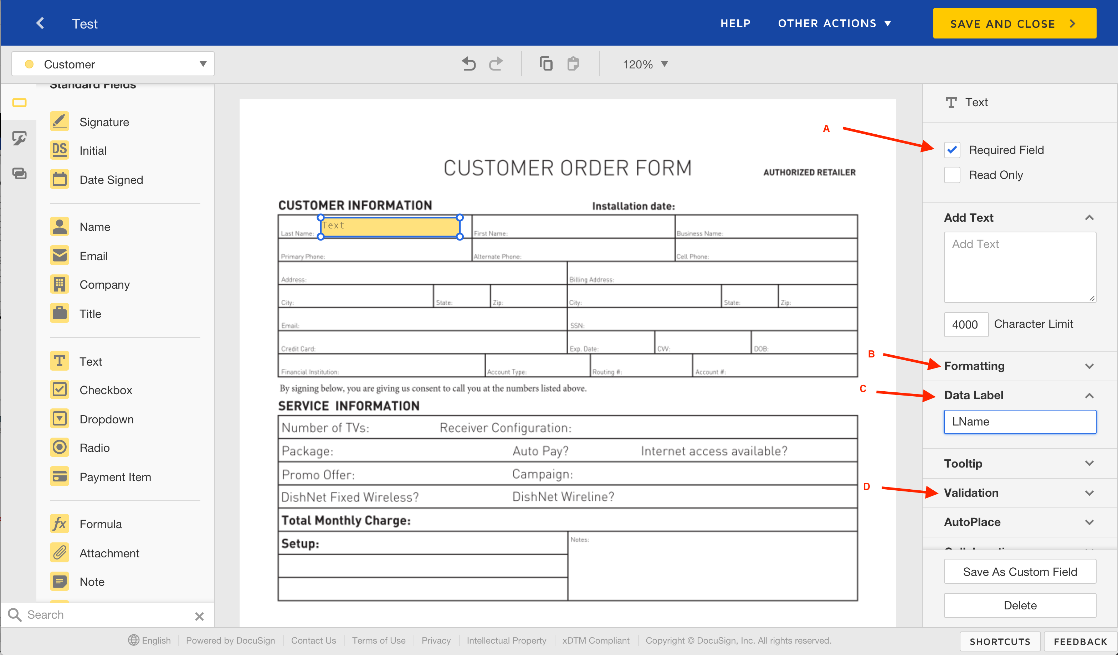1118x655 pixels.
Task: Click the Delete field button
Action: tap(1020, 605)
